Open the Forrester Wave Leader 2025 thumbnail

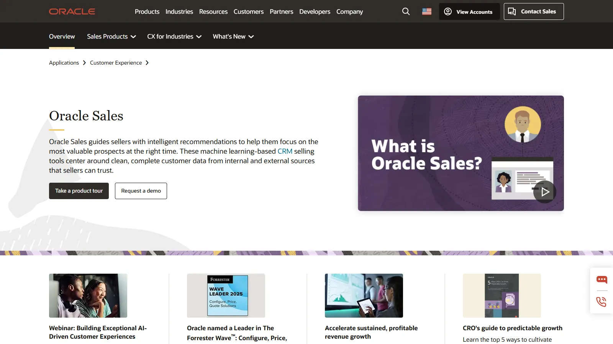(x=226, y=295)
